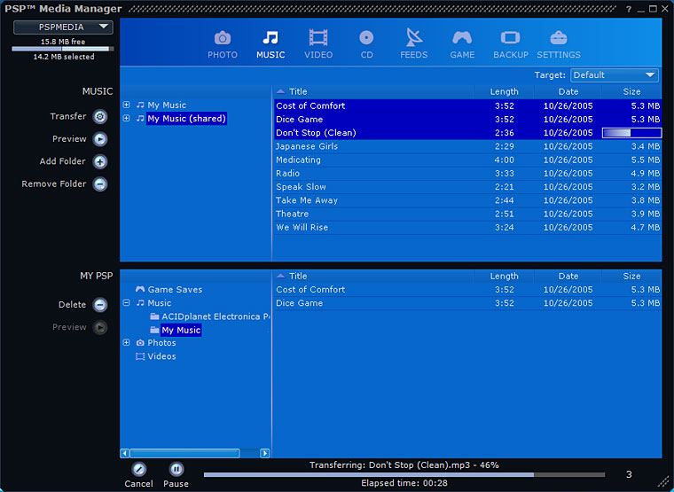Cancel the current transfer

138,470
